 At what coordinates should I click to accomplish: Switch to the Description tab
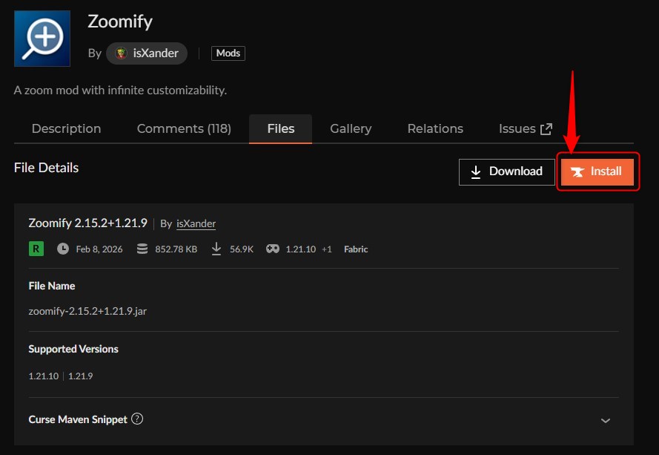[65, 128]
